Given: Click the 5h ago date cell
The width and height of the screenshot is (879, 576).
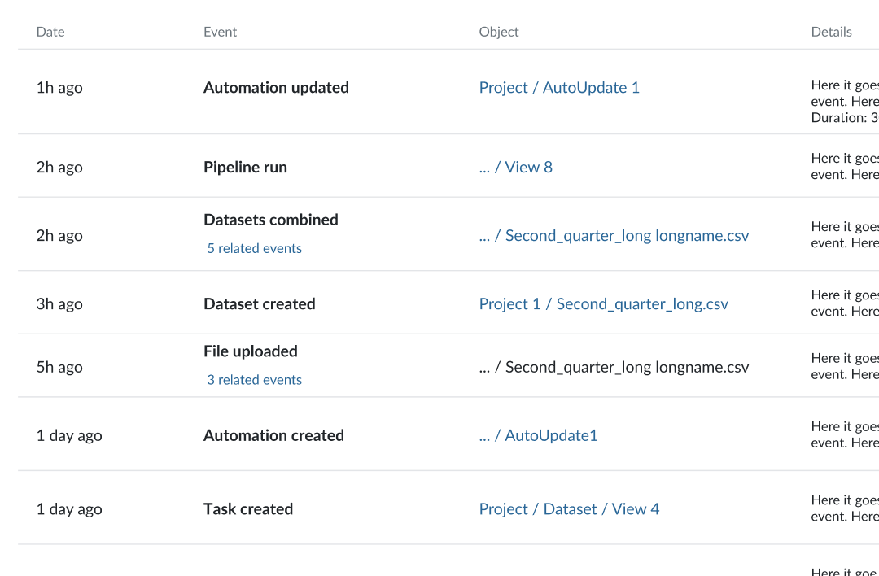Looking at the screenshot, I should point(59,367).
